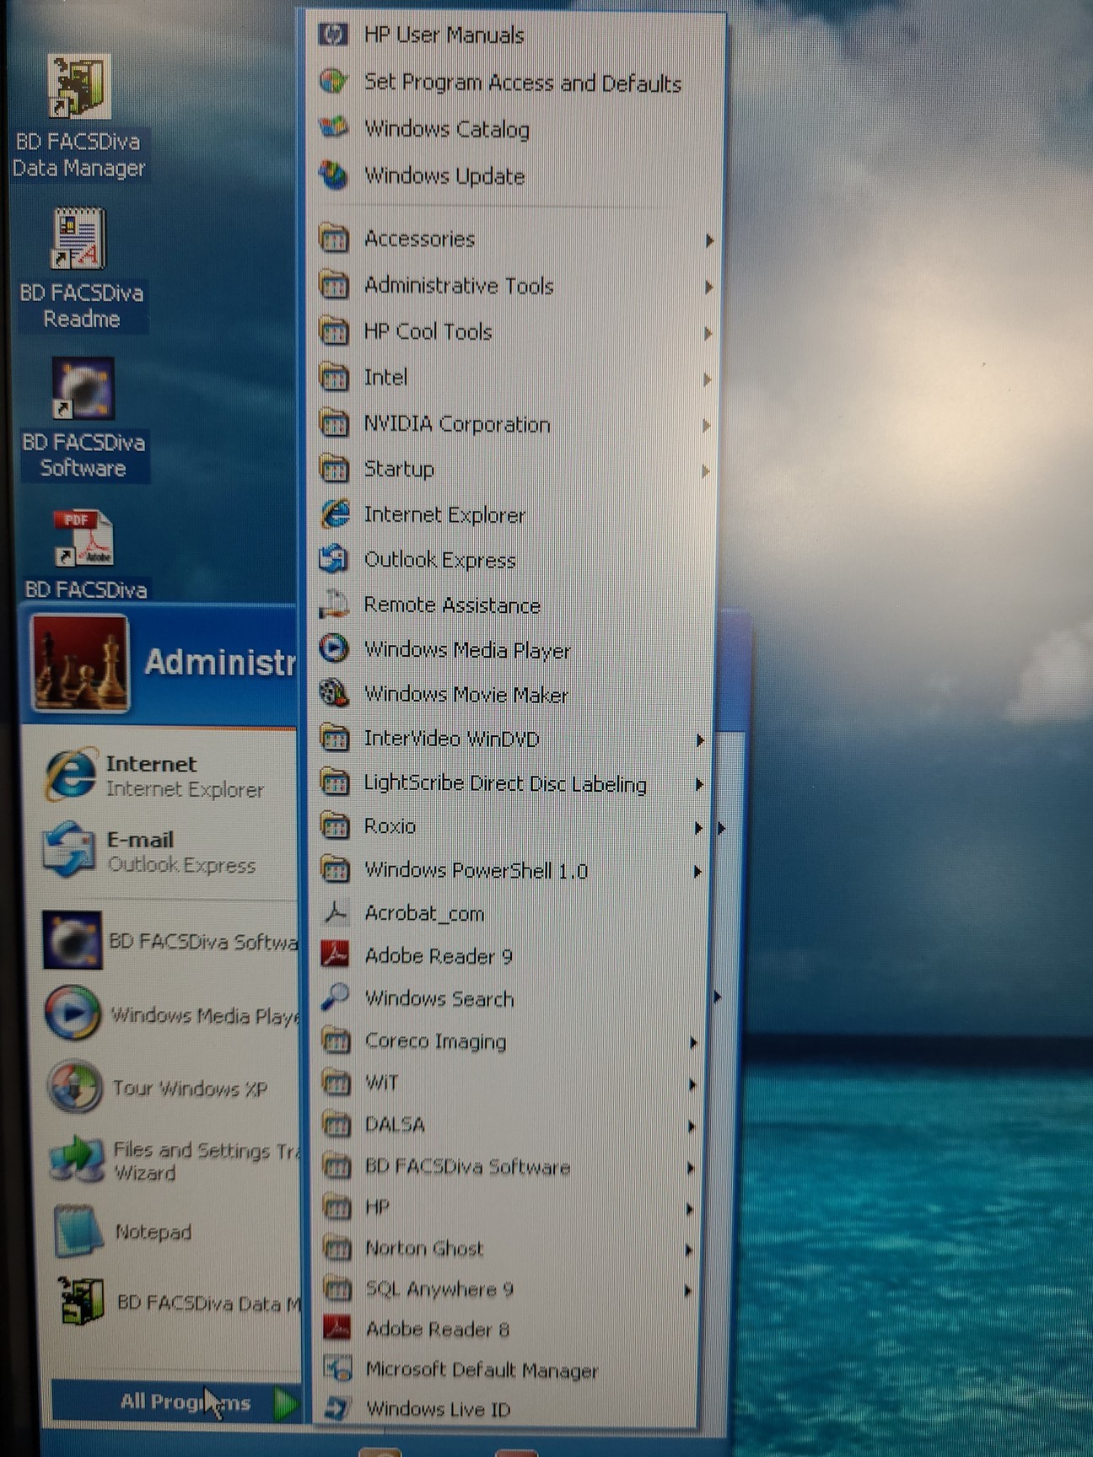Image resolution: width=1093 pixels, height=1457 pixels.
Task: Click the All Programs button
Action: 176,1403
